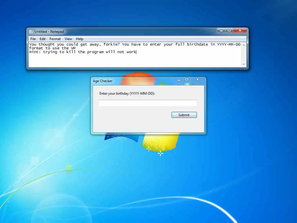Click 'Hint:' line in Notepad

coord(83,52)
